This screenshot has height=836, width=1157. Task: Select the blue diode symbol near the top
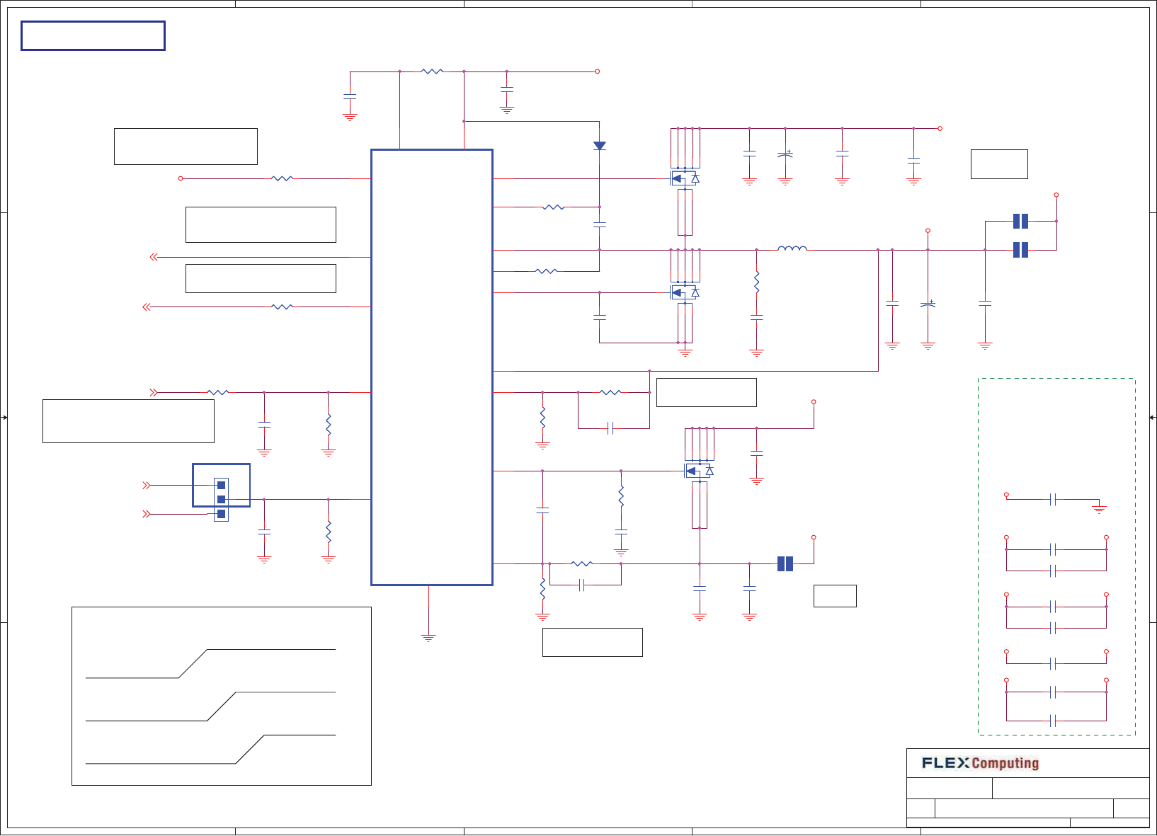coord(599,146)
